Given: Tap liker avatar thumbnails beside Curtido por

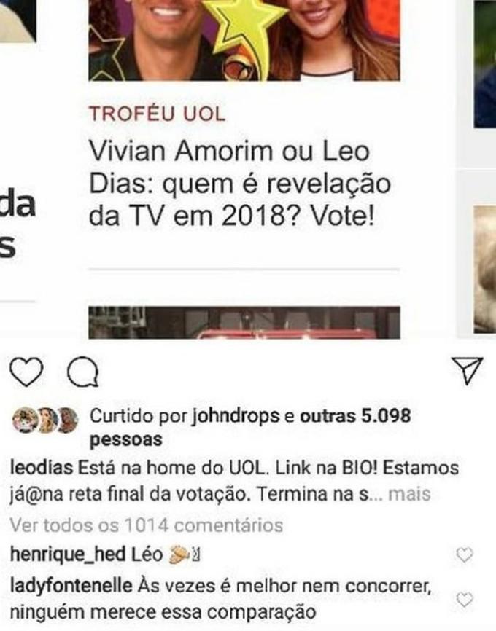Looking at the screenshot, I should point(45,420).
